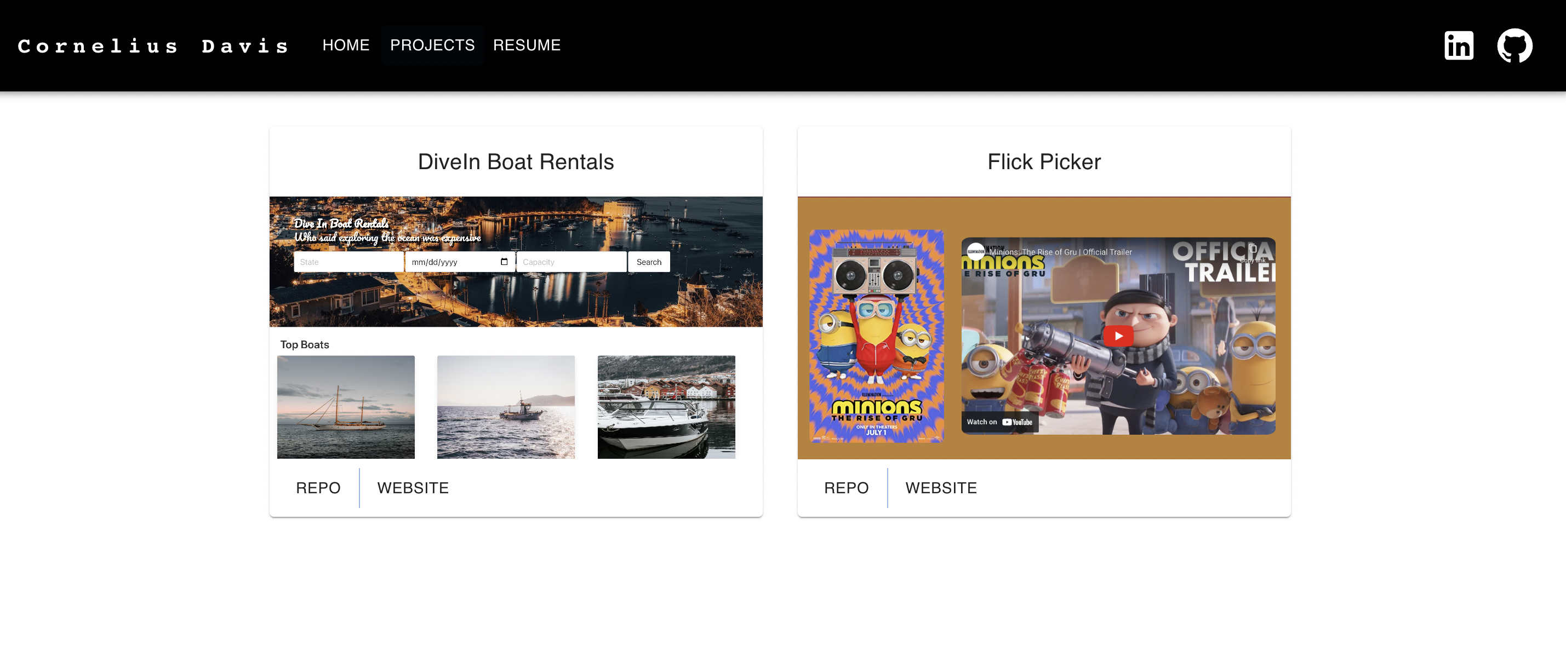
Task: Click the Search button in boat preview
Action: 649,262
